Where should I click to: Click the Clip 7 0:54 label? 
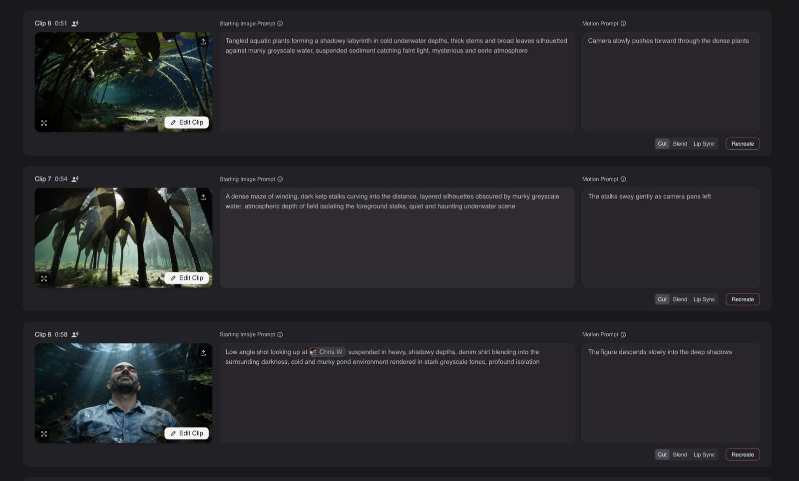pos(51,179)
